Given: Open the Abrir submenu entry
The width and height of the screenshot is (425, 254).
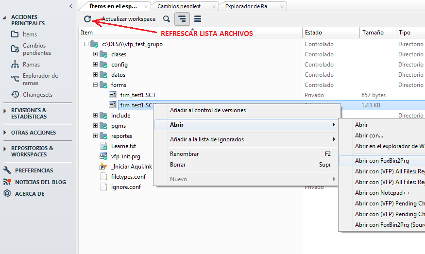Looking at the screenshot, I should [x=246, y=125].
